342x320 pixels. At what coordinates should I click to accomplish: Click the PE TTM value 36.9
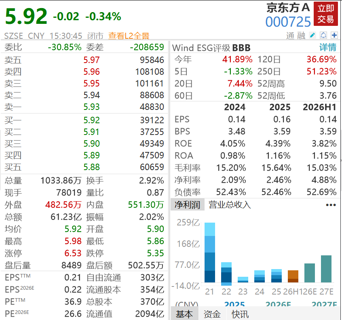(73, 302)
